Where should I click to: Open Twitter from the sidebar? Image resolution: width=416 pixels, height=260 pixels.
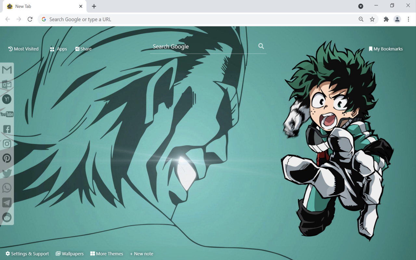pos(7,173)
